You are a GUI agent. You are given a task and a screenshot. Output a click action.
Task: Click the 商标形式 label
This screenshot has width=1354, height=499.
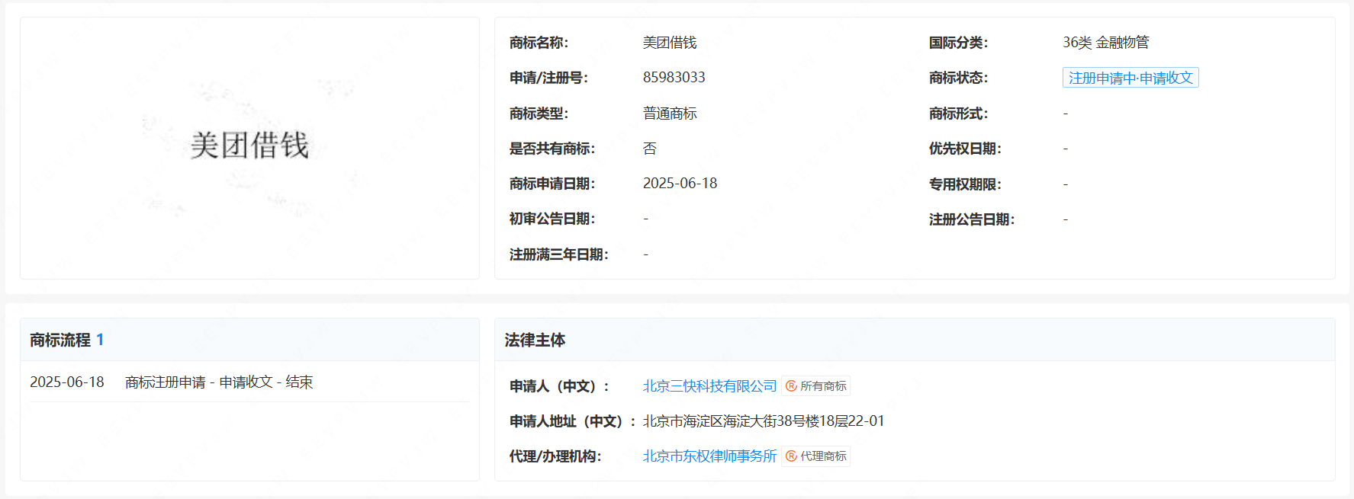click(x=958, y=114)
